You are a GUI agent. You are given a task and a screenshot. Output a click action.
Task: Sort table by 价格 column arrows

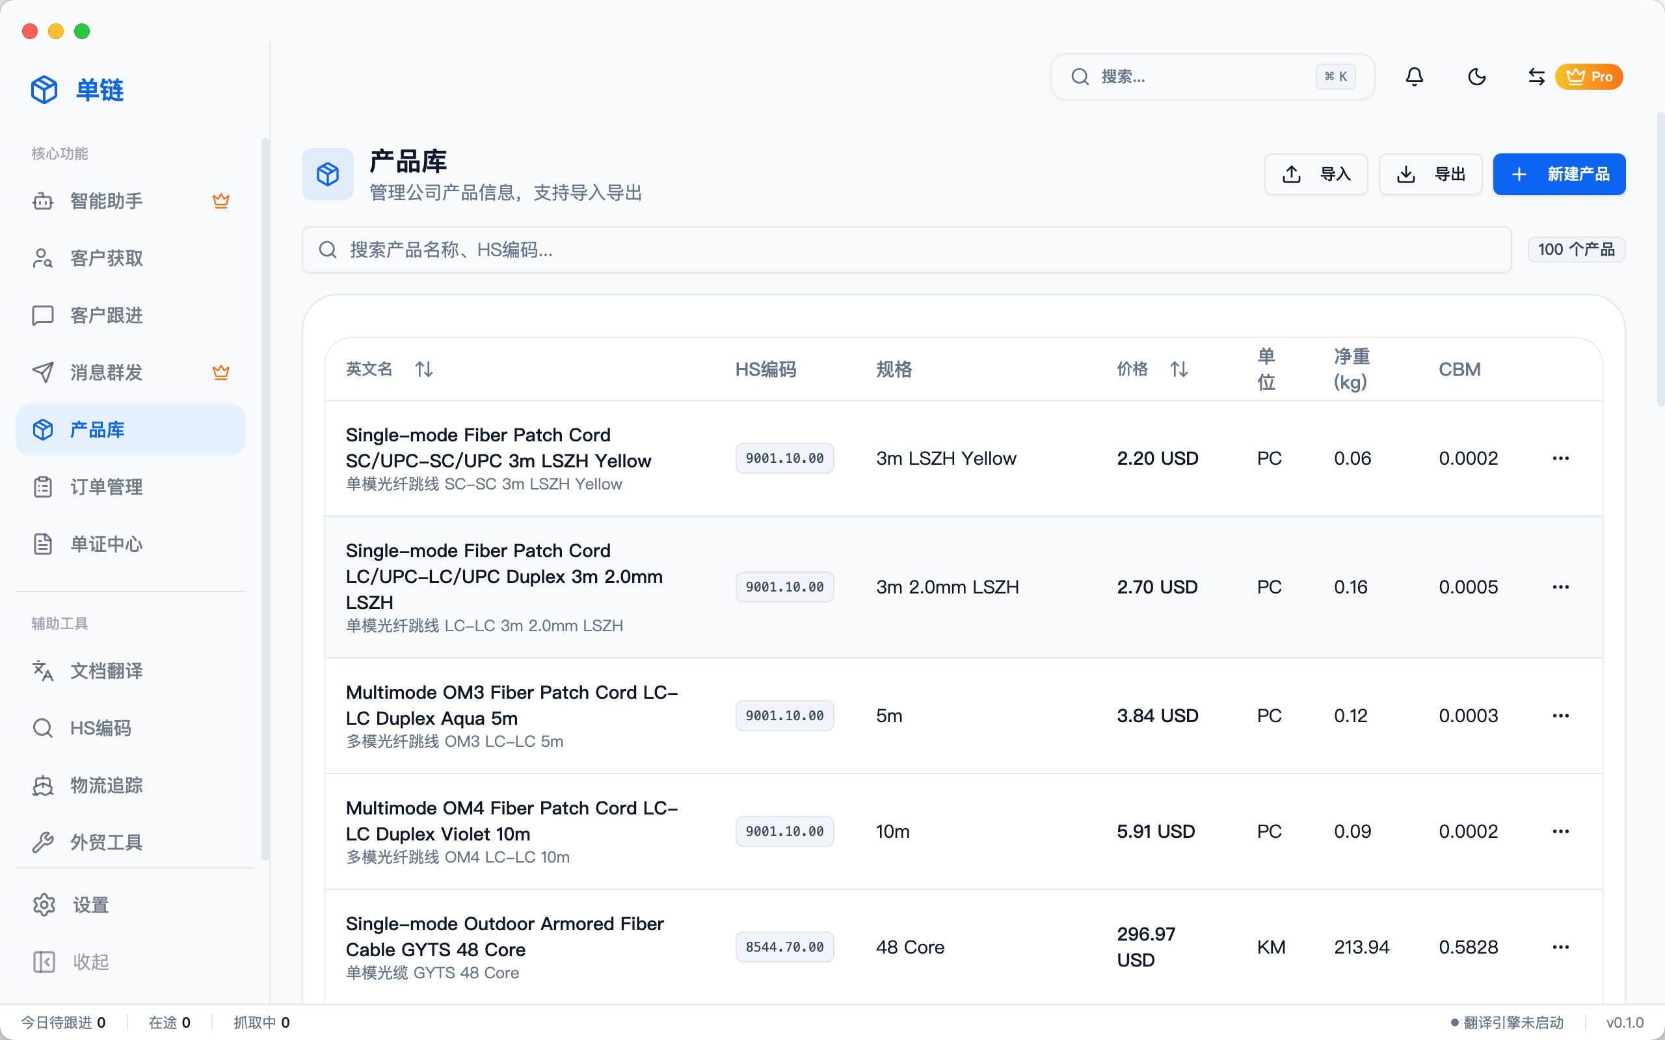(x=1179, y=369)
